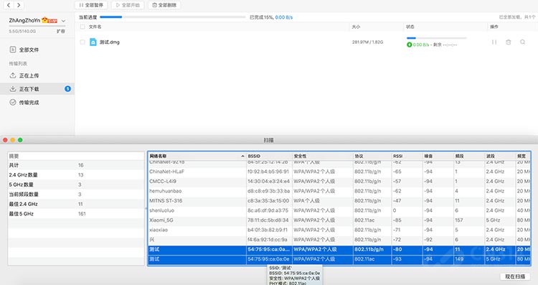Maximize the scan window with green button
This screenshot has height=285, width=538.
(20, 140)
